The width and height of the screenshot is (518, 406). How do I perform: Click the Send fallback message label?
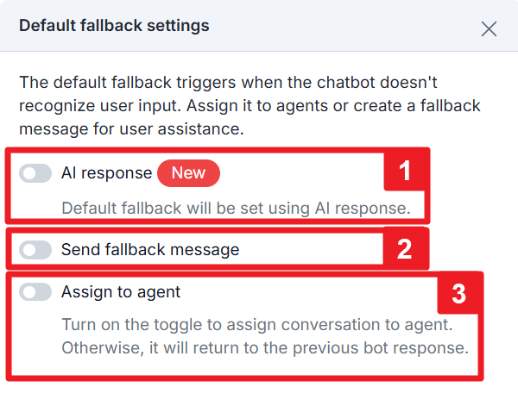tap(150, 250)
